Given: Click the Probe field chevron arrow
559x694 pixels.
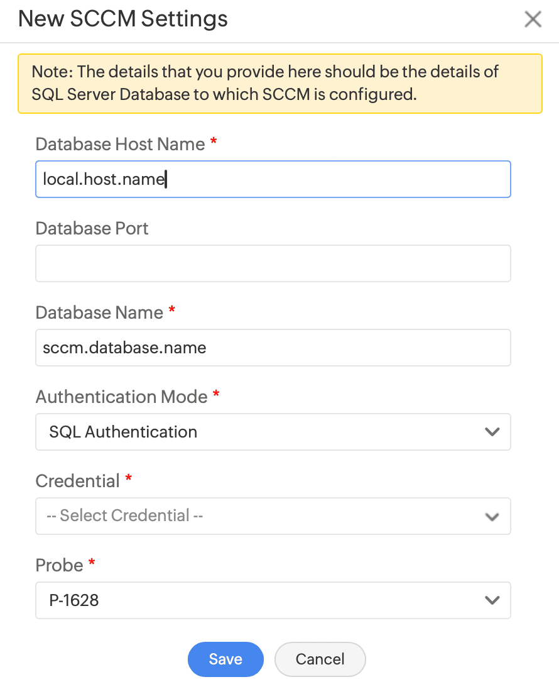Looking at the screenshot, I should click(x=492, y=600).
